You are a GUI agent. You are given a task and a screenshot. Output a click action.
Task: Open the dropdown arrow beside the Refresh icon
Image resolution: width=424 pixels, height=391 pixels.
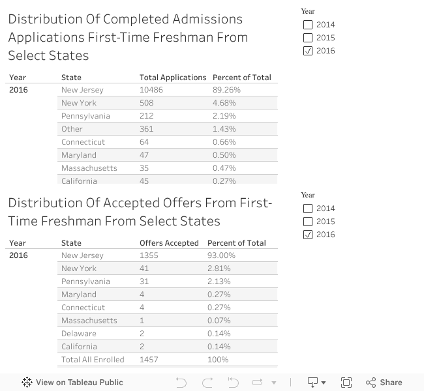click(x=274, y=383)
